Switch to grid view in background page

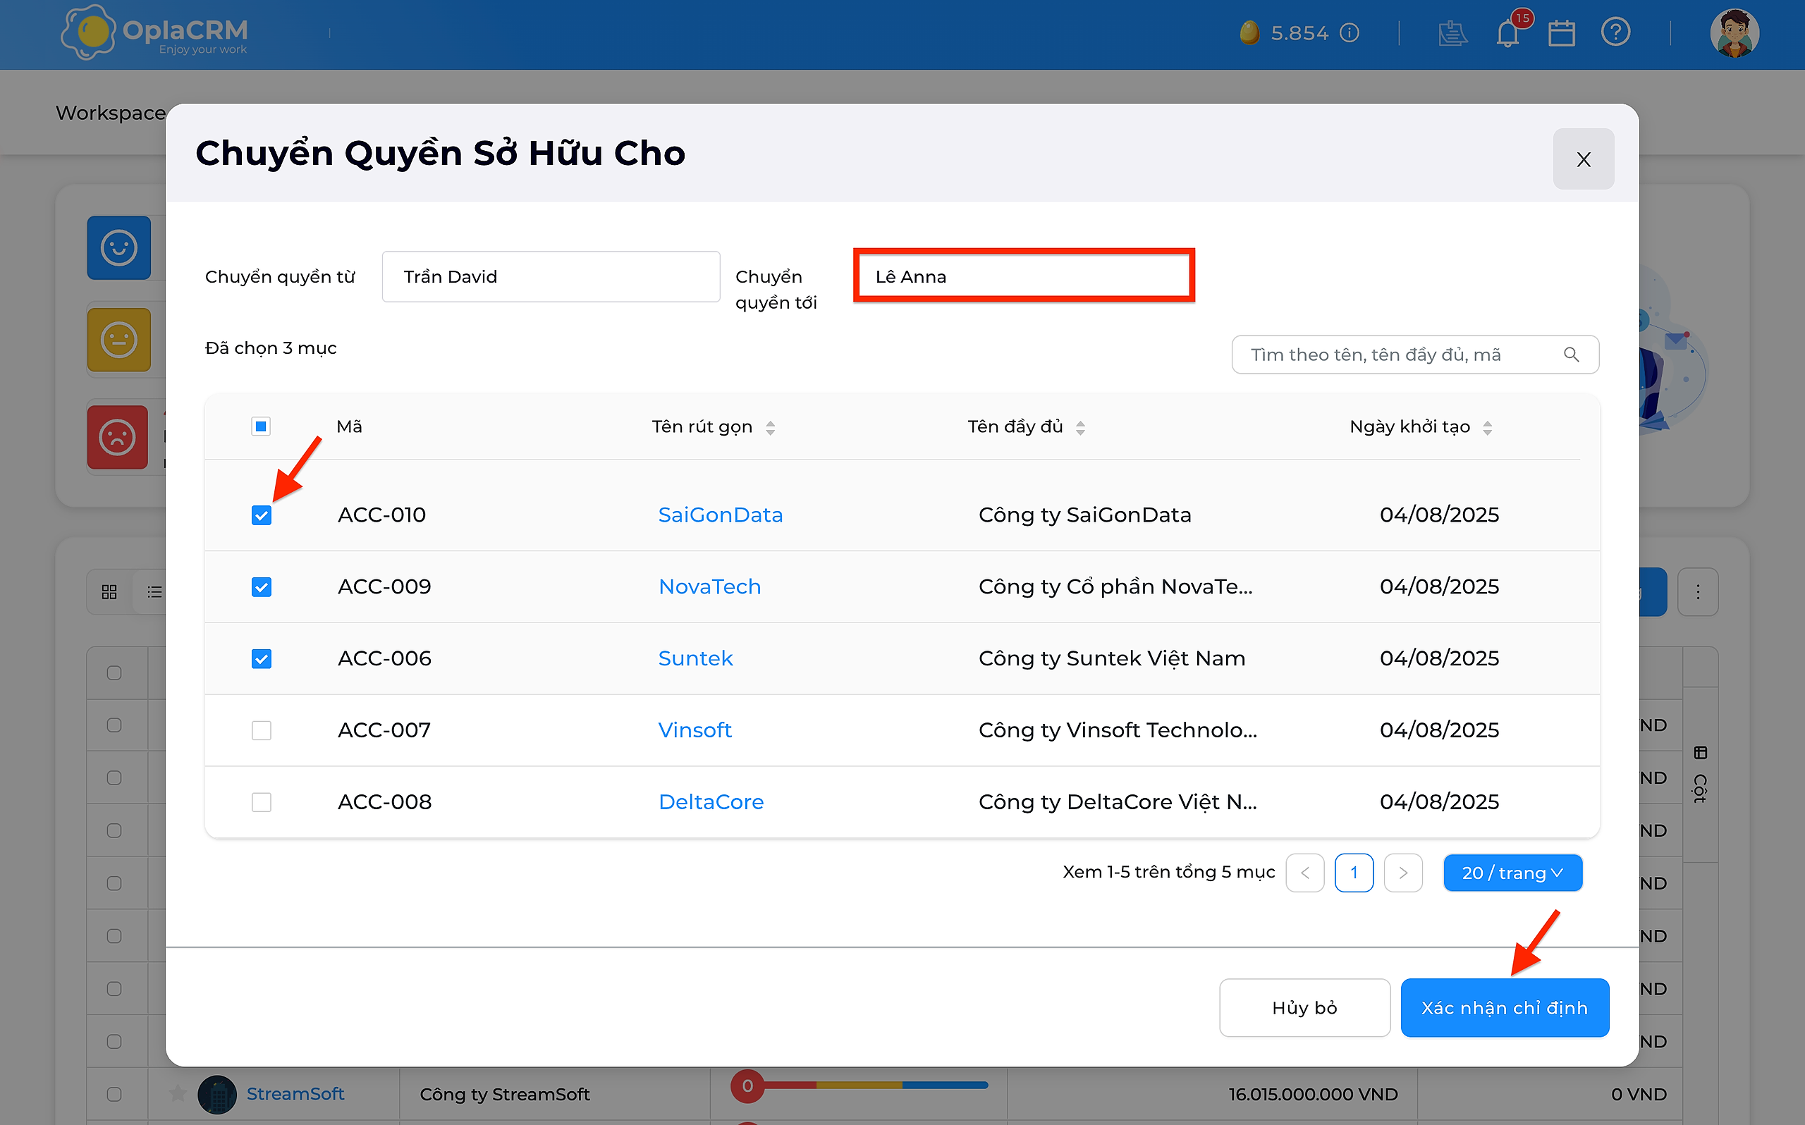(x=109, y=591)
